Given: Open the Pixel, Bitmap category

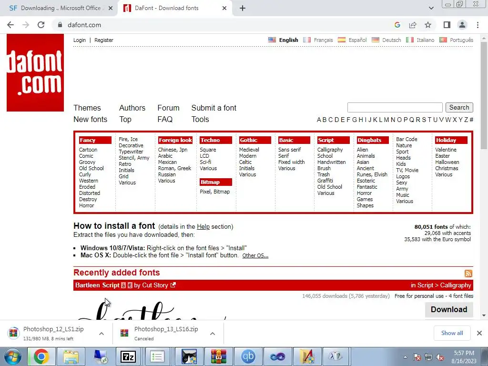Looking at the screenshot, I should (215, 192).
